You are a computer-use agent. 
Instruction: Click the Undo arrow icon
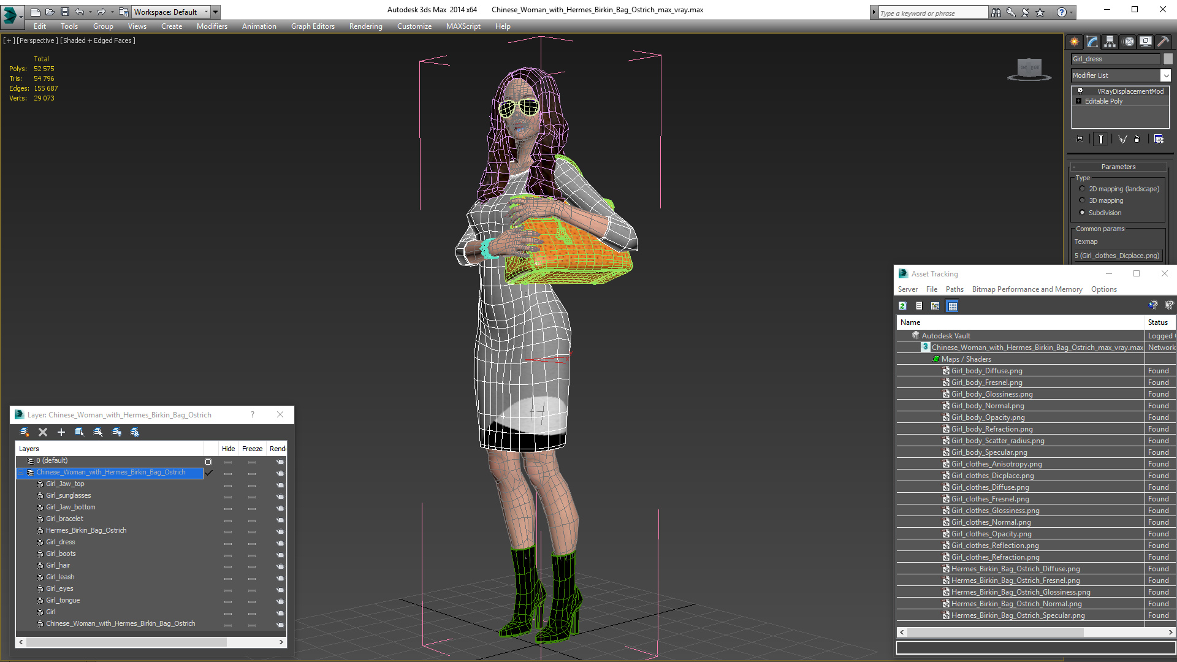click(80, 12)
